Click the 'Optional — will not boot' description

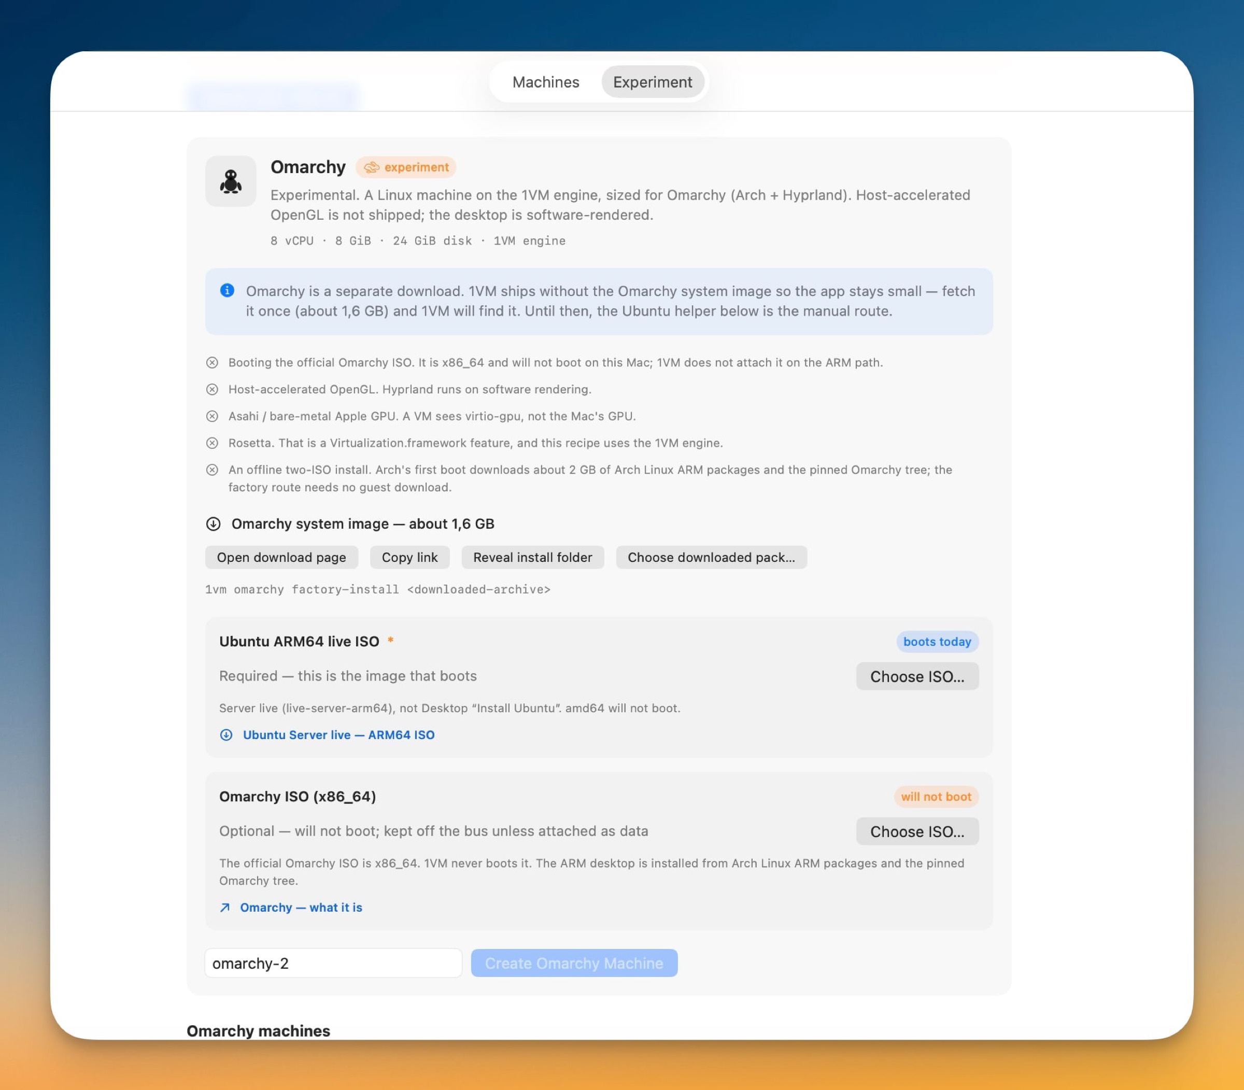tap(434, 831)
